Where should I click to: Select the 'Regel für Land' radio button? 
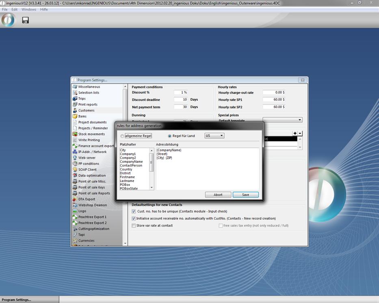170,136
